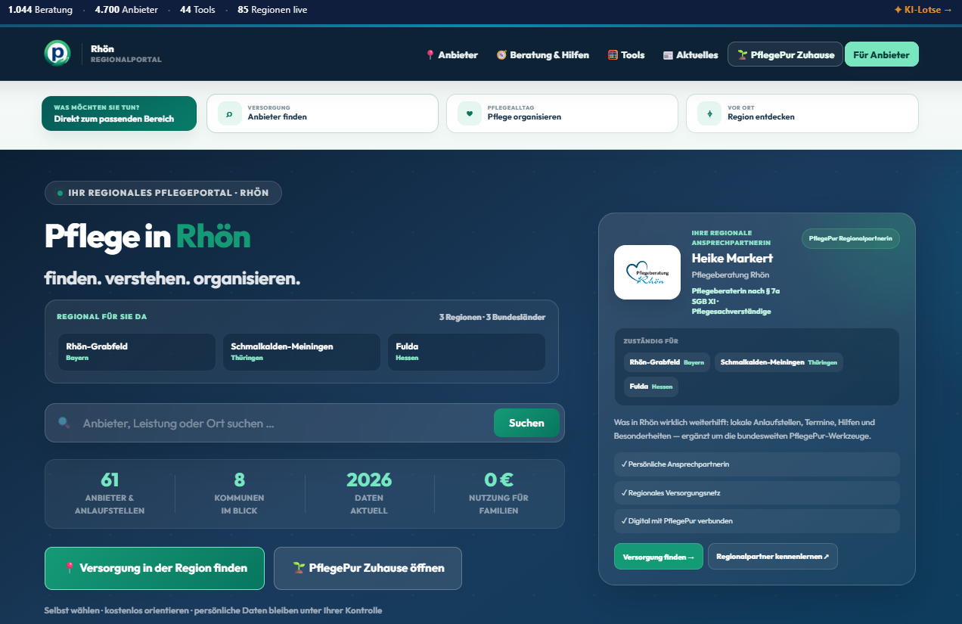Viewport: 962px width, 624px height.
Task: Click the 0 € Nutzung für Familien statistic
Action: [x=499, y=493]
